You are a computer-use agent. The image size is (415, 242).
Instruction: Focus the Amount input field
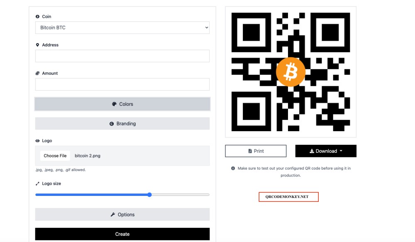(122, 84)
